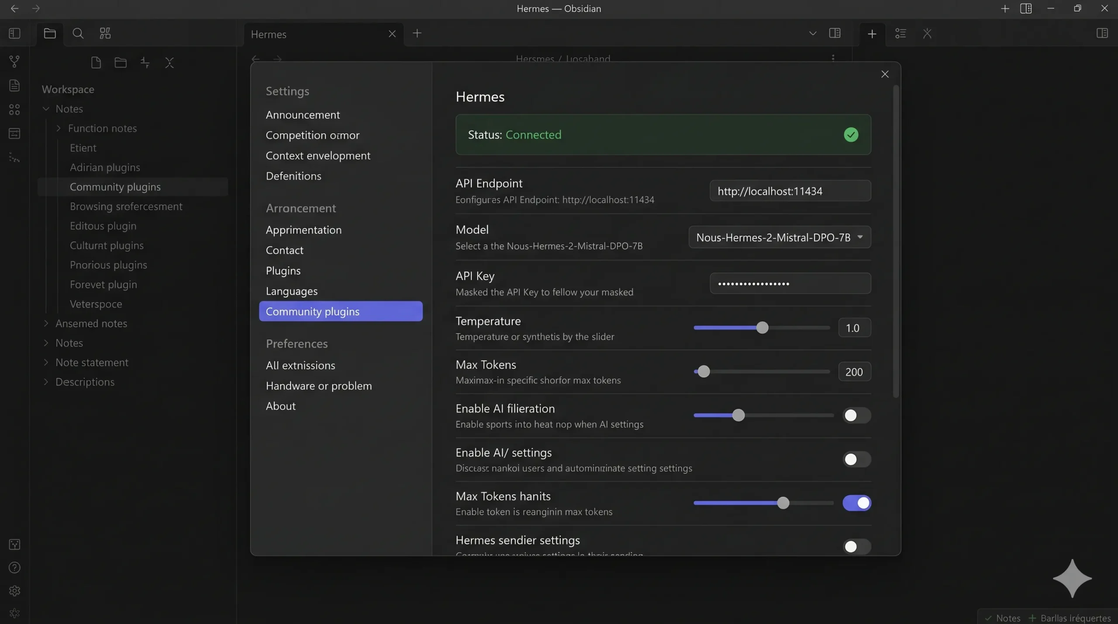Create a new folder in the explorer

pos(121,63)
